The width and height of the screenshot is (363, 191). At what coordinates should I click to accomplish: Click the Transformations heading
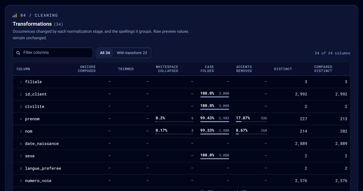(x=32, y=24)
